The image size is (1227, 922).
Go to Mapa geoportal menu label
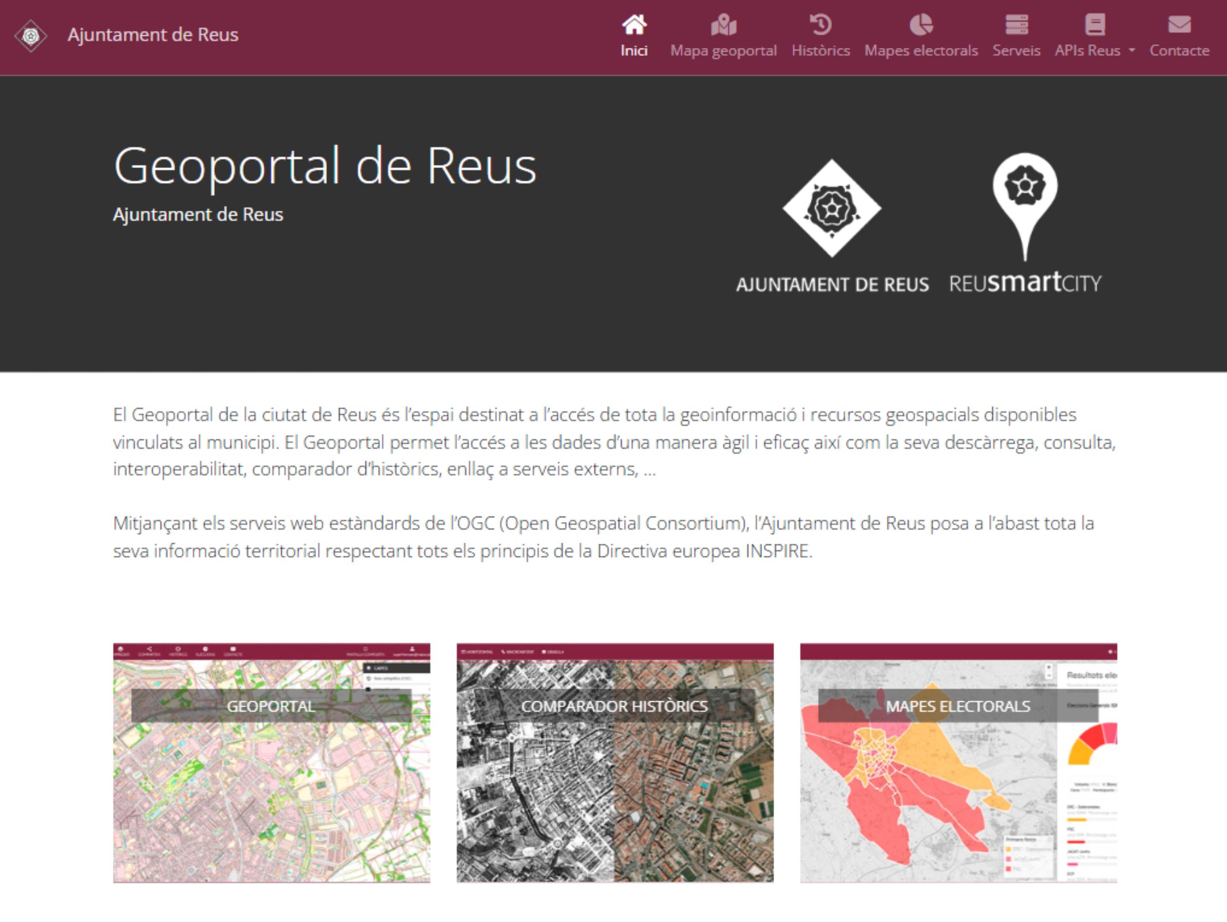pos(724,51)
